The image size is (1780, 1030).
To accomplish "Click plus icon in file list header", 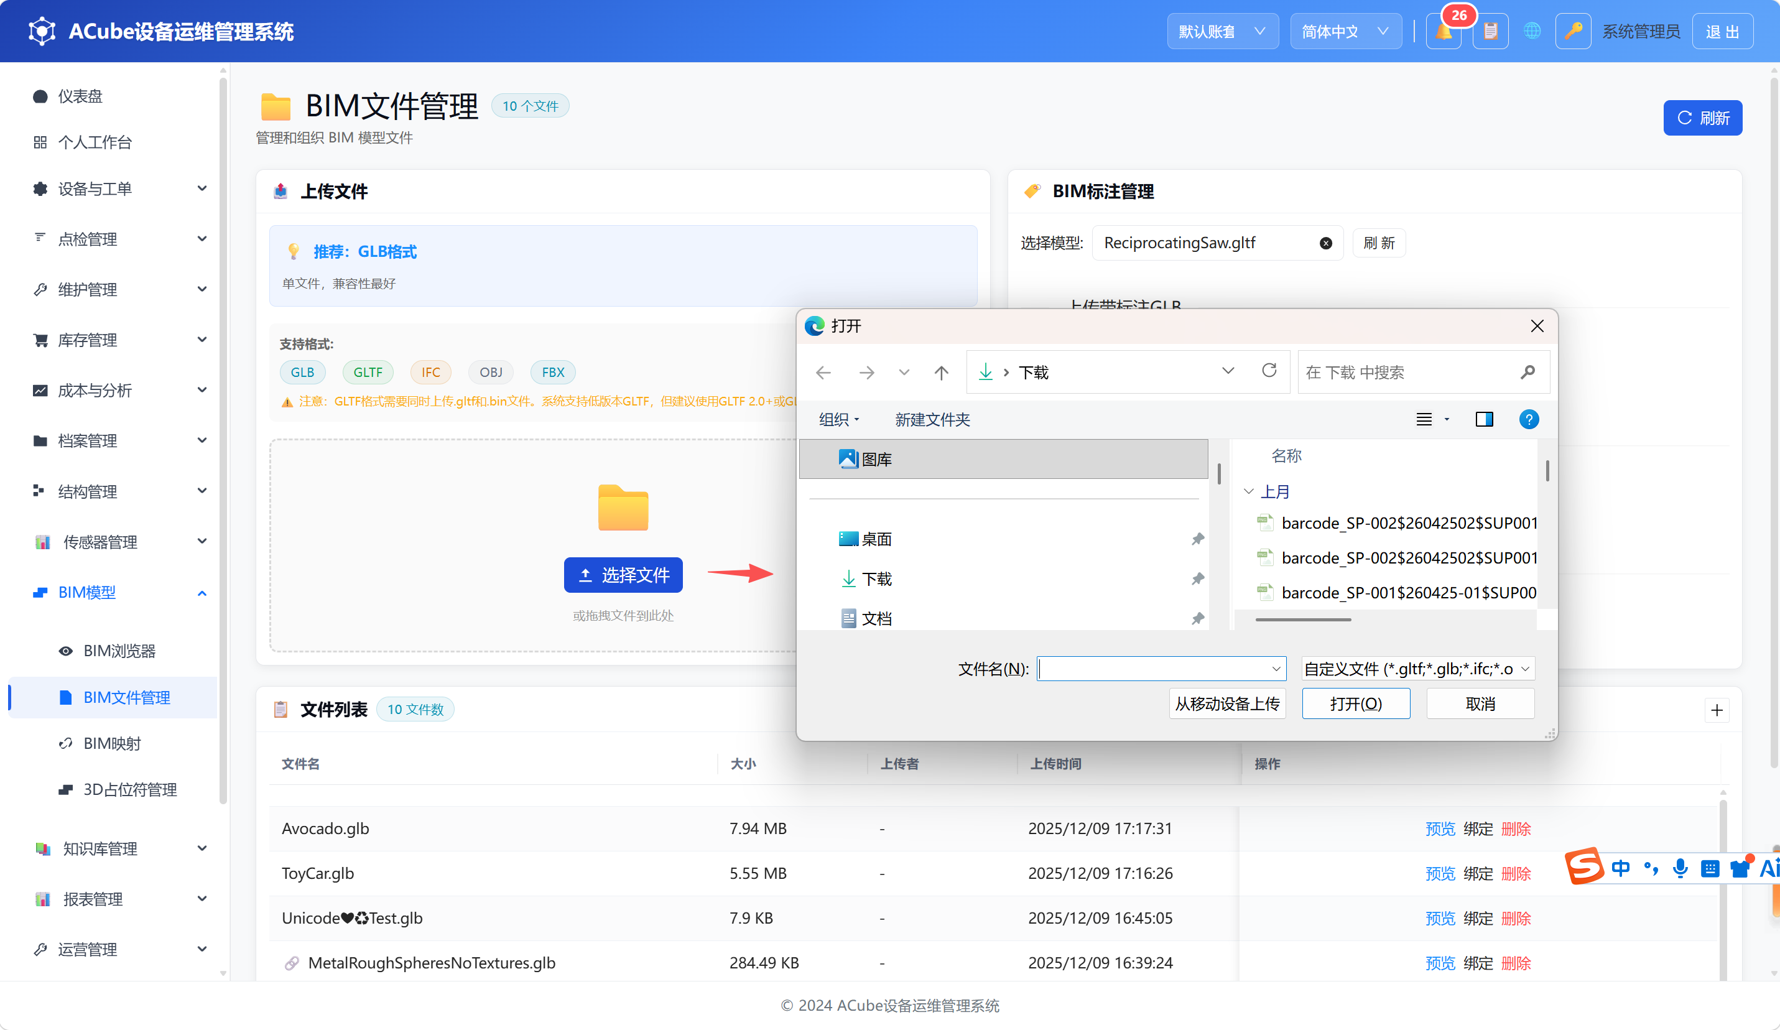I will [x=1717, y=711].
